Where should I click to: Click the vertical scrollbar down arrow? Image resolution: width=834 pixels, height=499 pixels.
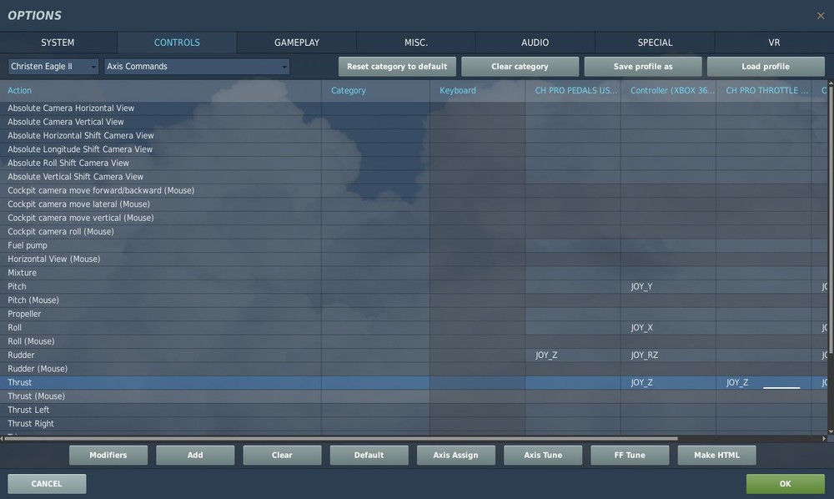[x=831, y=432]
